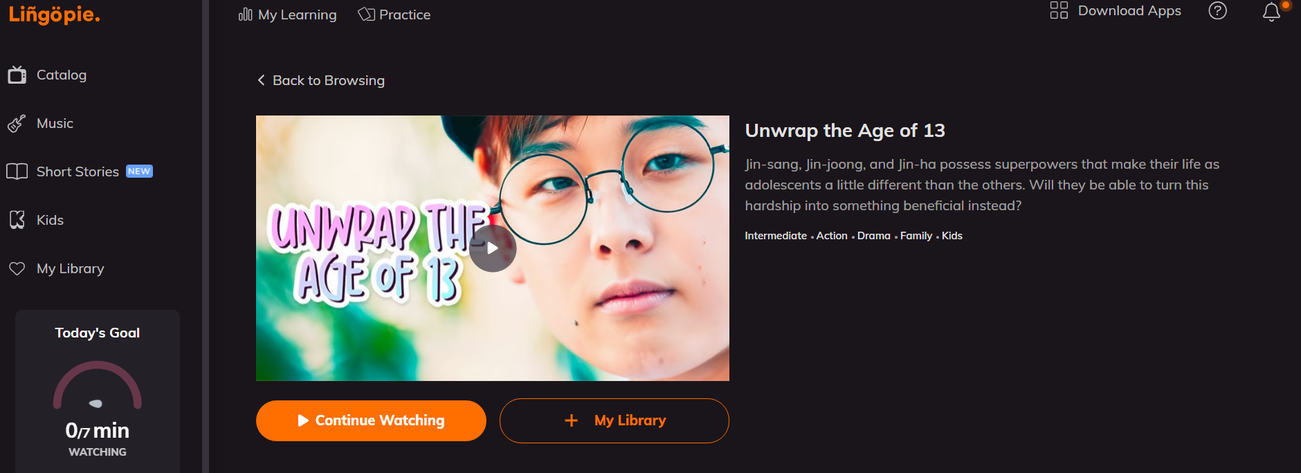Go to the Practice section
Screen dimensions: 1301x473
coord(394,15)
